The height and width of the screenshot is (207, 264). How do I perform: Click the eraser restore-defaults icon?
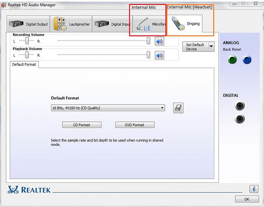click(178, 108)
